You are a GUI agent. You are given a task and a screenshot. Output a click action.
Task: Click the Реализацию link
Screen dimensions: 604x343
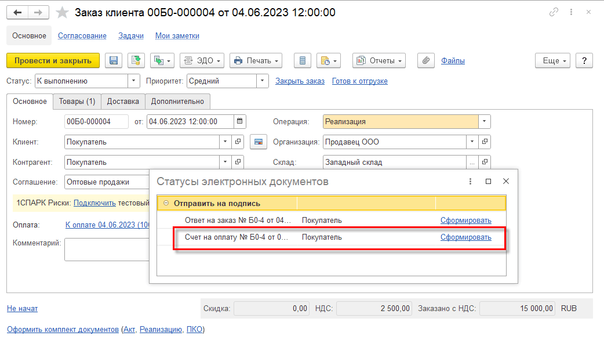coord(161,330)
